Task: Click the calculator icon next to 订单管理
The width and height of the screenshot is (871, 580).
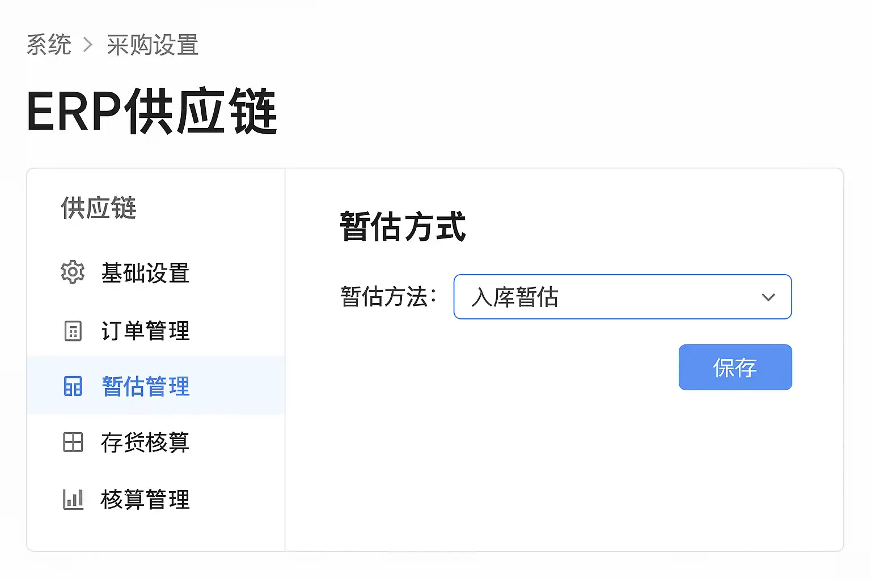Action: coord(73,331)
